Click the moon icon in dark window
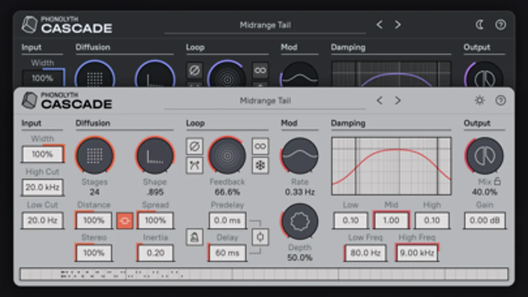Viewport: 528px width, 297px height. click(x=479, y=25)
